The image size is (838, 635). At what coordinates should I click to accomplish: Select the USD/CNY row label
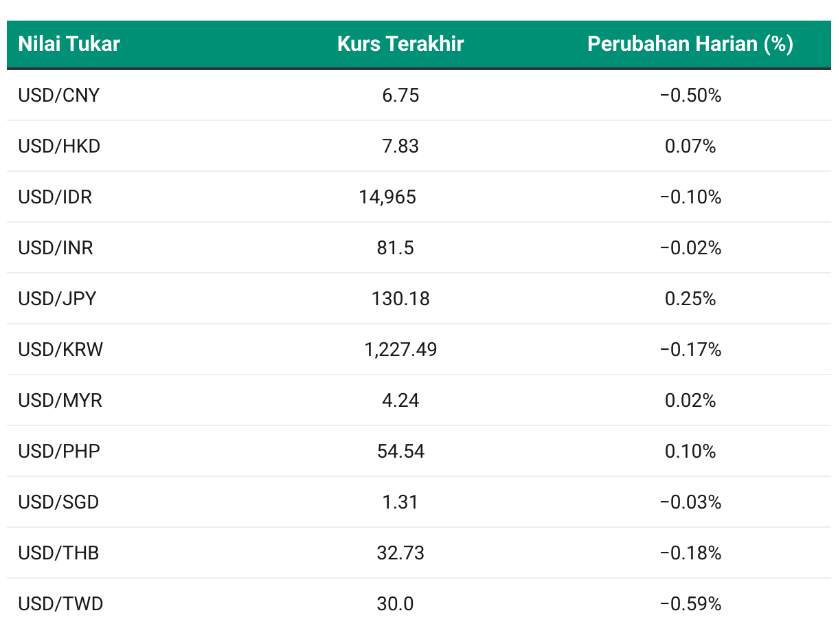pos(59,96)
